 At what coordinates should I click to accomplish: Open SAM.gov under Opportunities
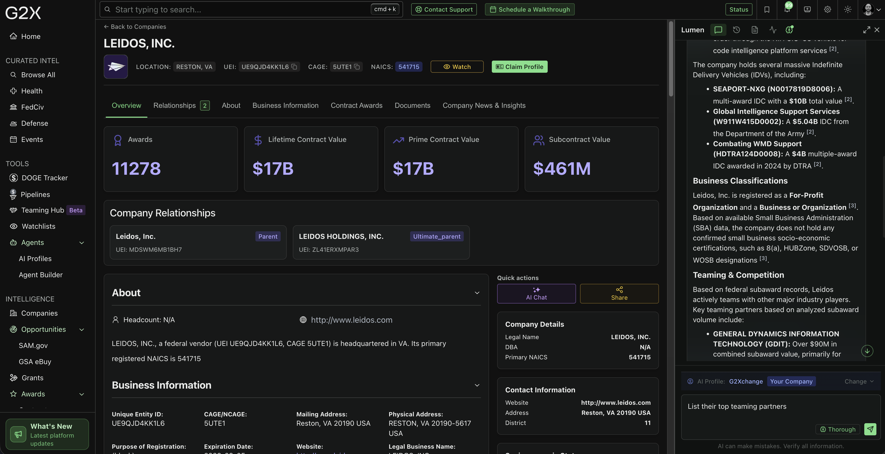tap(33, 345)
